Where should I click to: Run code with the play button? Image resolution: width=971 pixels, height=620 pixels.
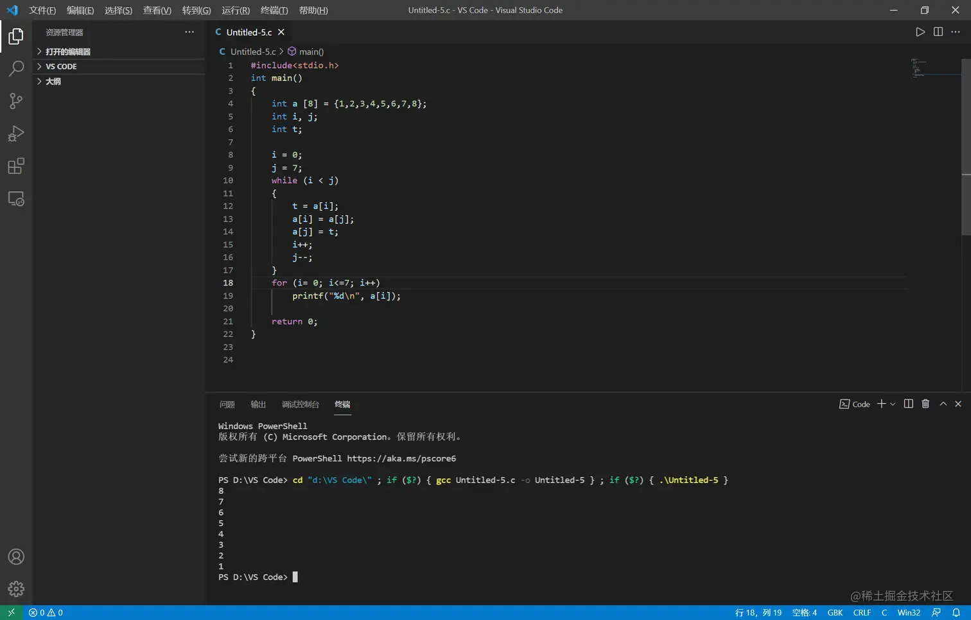click(920, 32)
